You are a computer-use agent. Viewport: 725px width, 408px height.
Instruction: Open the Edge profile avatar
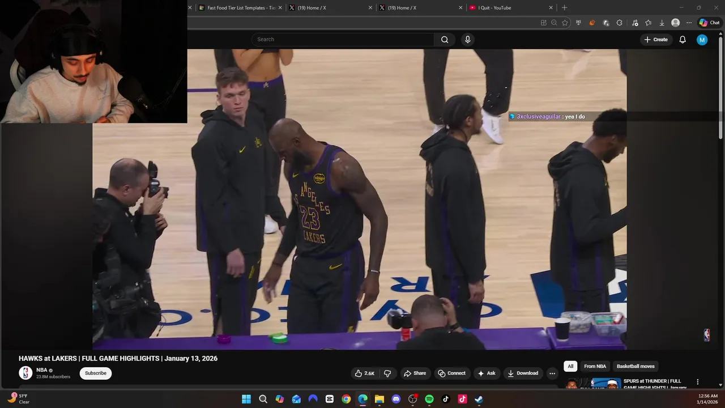(x=675, y=23)
